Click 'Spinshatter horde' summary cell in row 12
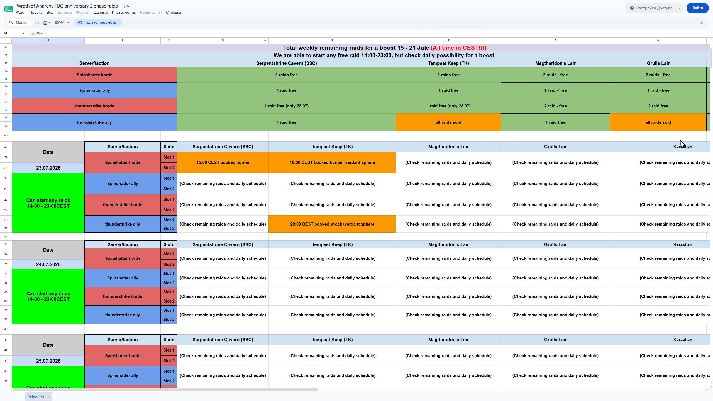 click(x=94, y=75)
